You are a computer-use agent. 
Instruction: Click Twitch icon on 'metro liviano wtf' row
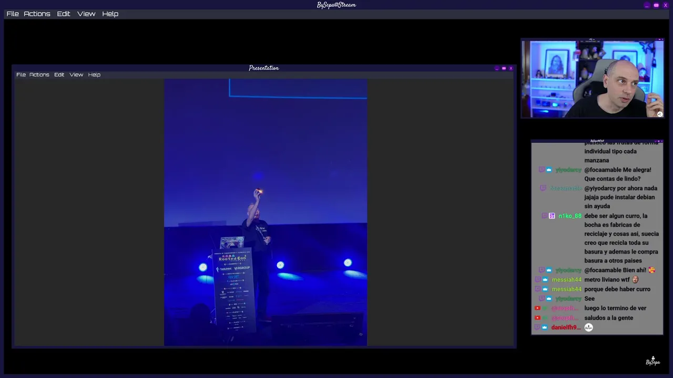pyautogui.click(x=538, y=279)
